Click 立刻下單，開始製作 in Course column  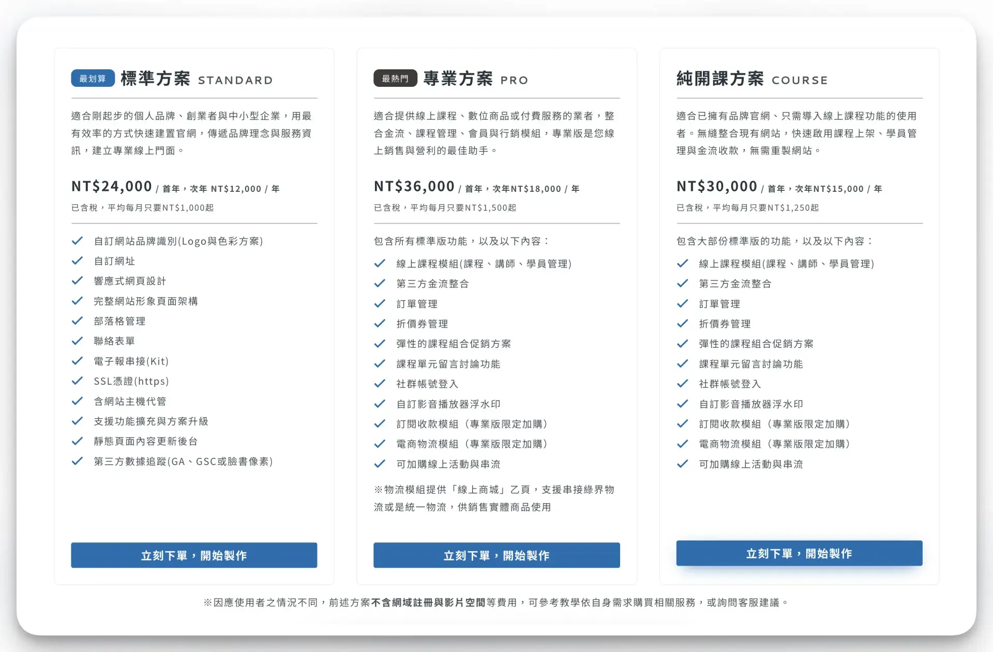pyautogui.click(x=799, y=553)
